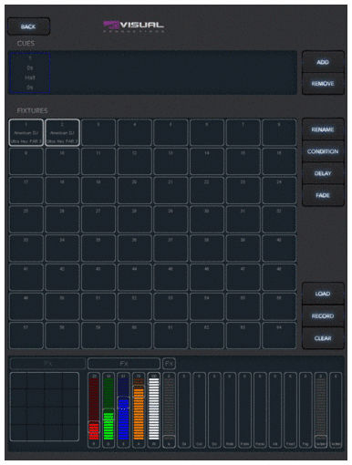Screen dimensions: 352x465
Task: Click CLEAR to reset the programmer
Action: pyautogui.click(x=323, y=338)
